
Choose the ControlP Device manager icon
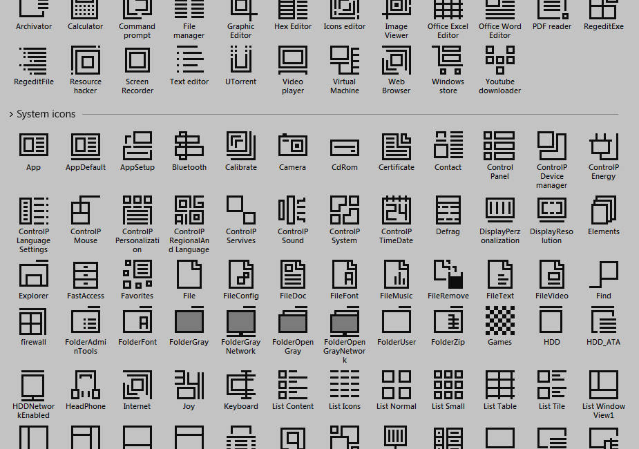coord(552,146)
